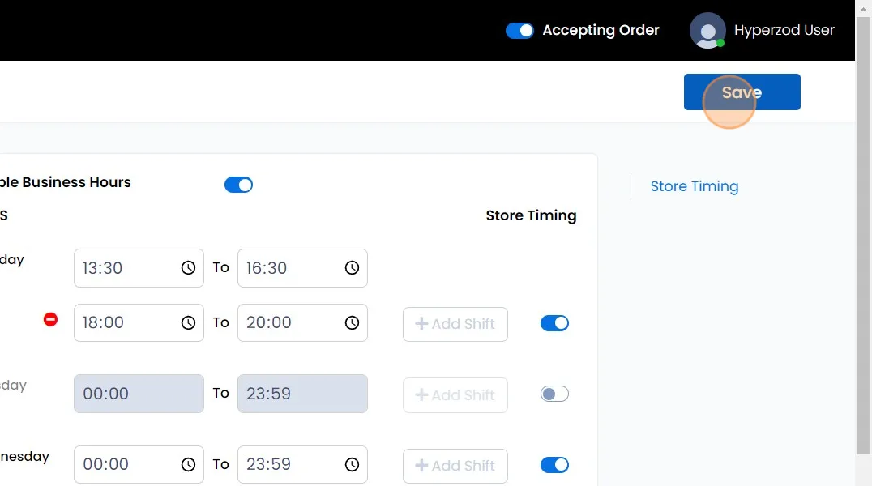Click the clock icon in Wednesday's 23:59 field
Viewport: 872px width, 486px height.
click(352, 464)
